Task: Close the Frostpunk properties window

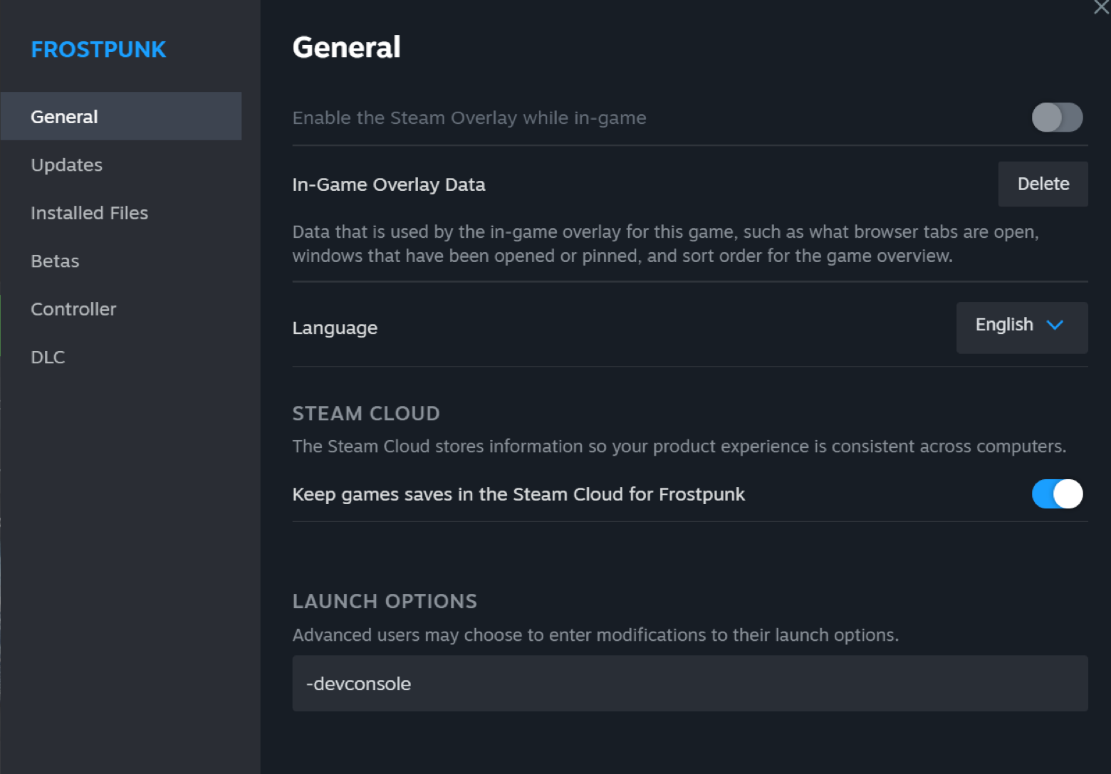Action: pyautogui.click(x=1101, y=7)
